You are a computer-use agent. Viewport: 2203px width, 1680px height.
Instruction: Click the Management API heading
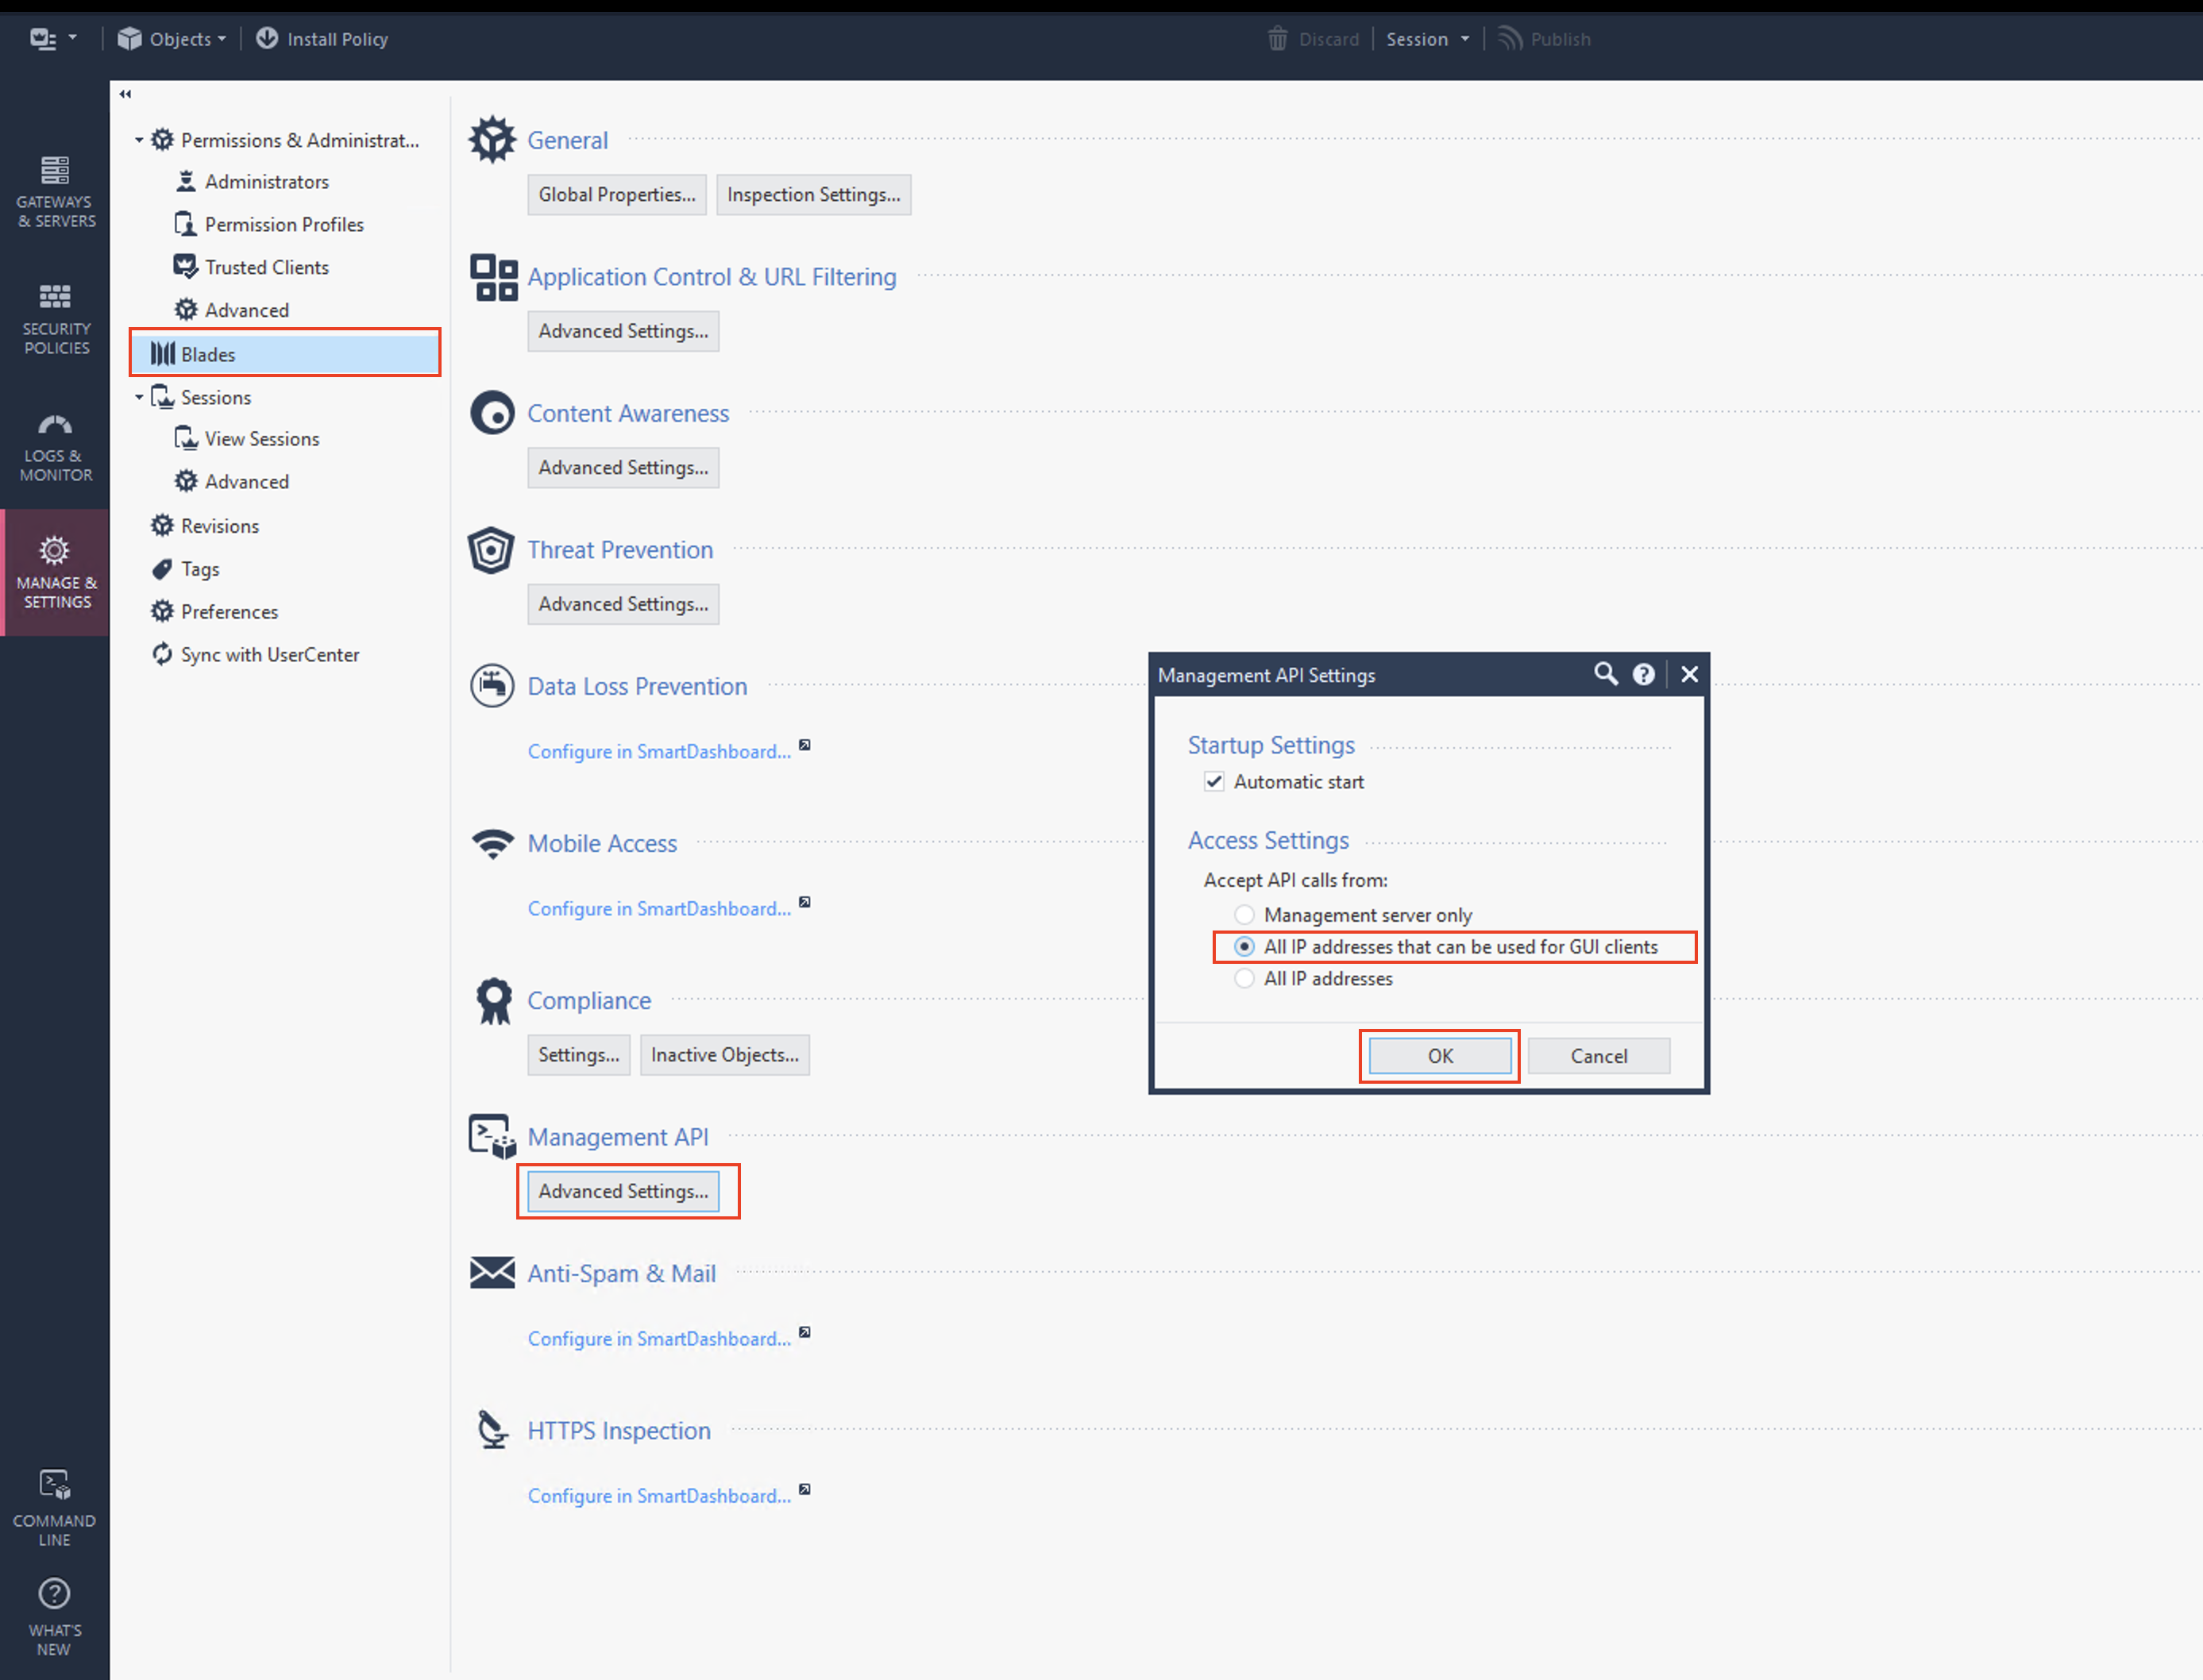pyautogui.click(x=618, y=1137)
